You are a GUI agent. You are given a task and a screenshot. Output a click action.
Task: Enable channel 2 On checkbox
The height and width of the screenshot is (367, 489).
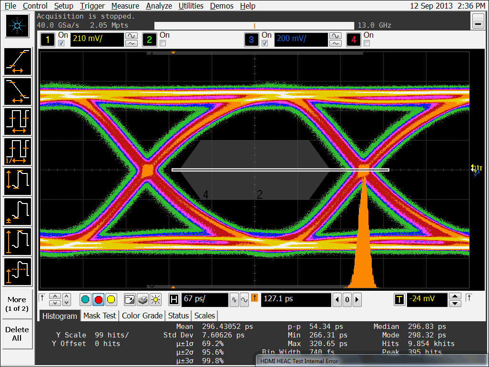(x=163, y=43)
